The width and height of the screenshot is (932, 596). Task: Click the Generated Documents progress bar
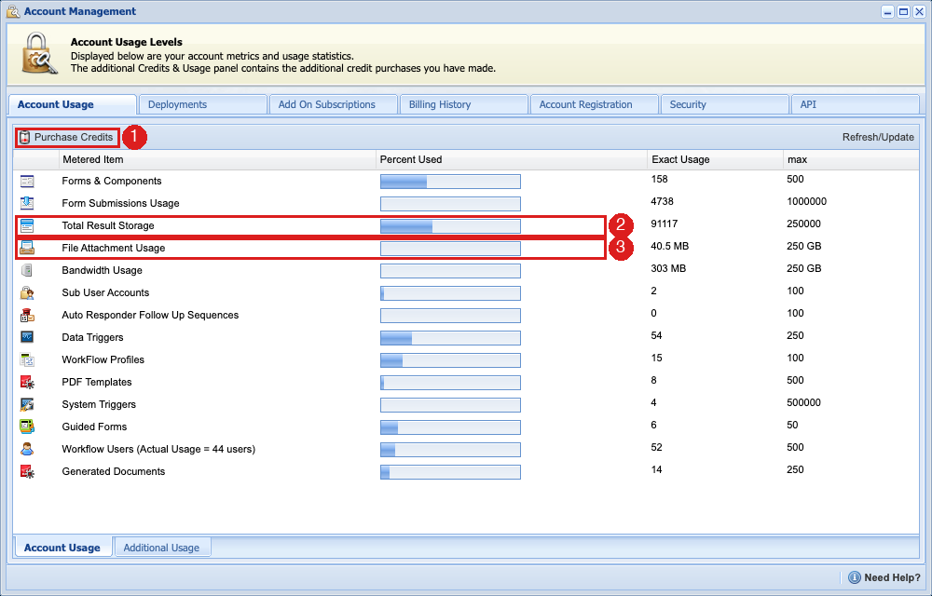tap(450, 472)
